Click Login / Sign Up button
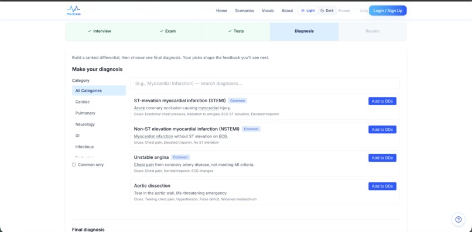472x232 pixels. 388,11
